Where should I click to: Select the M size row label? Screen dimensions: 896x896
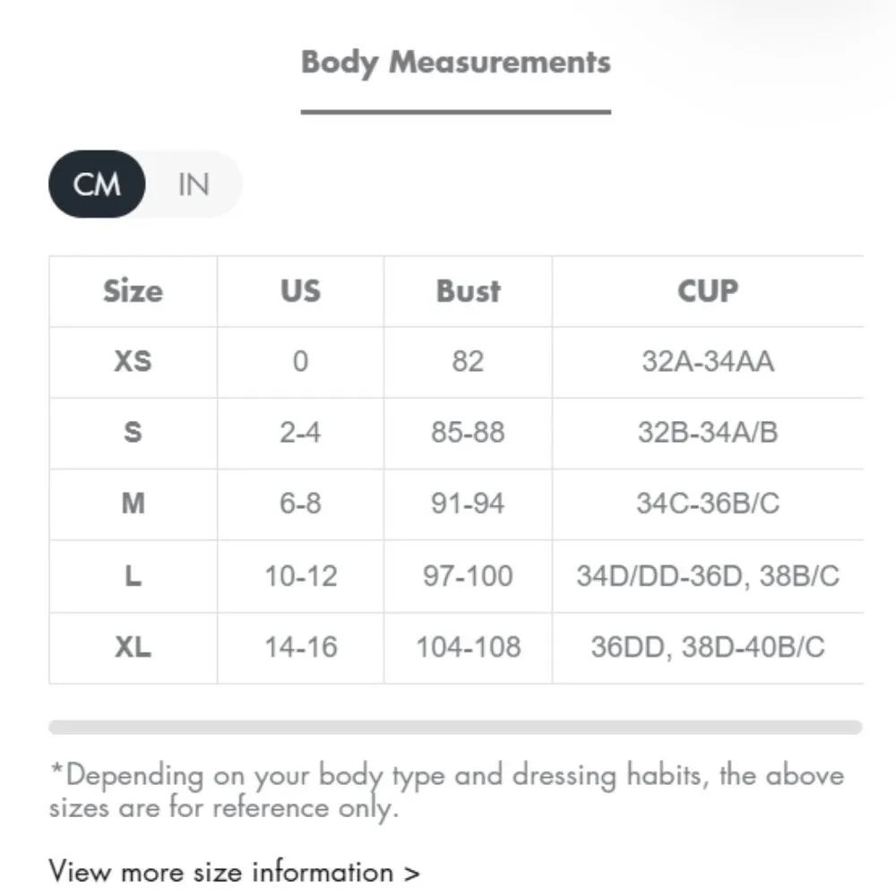click(133, 504)
